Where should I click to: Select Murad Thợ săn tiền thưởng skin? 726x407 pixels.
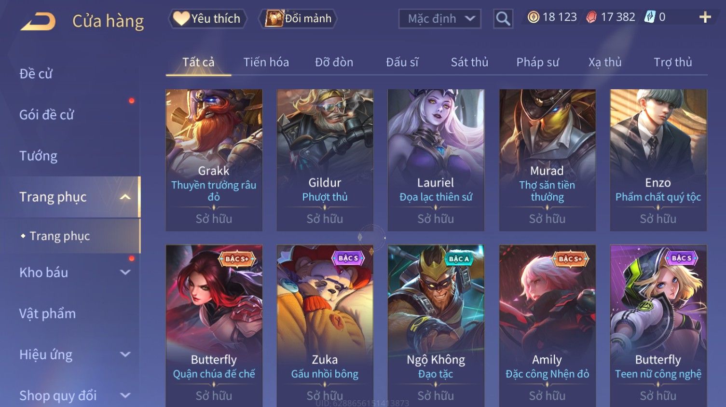click(x=547, y=160)
